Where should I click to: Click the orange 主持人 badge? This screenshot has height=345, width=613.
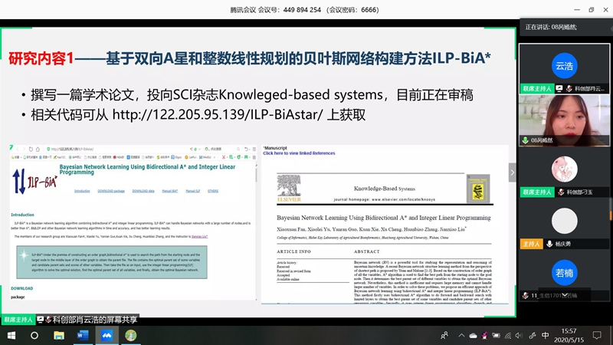pos(531,244)
